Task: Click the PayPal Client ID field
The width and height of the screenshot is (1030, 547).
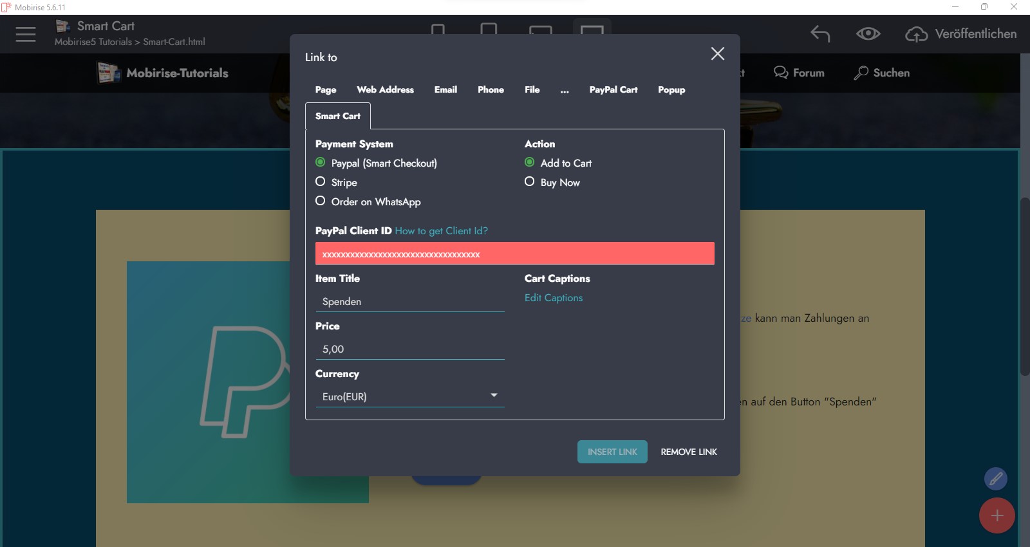Action: coord(514,254)
